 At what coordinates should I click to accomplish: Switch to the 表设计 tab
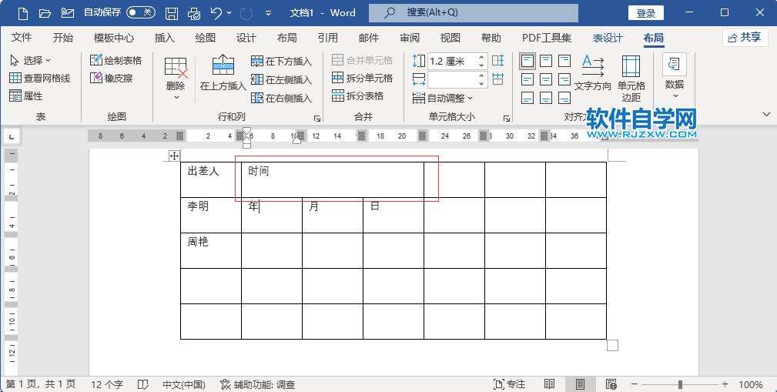(x=608, y=38)
